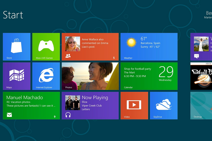Image resolution: width=212 pixels, height=141 pixels.
Task: Click 'Viper Creek Club' artist name
Action: point(92,106)
